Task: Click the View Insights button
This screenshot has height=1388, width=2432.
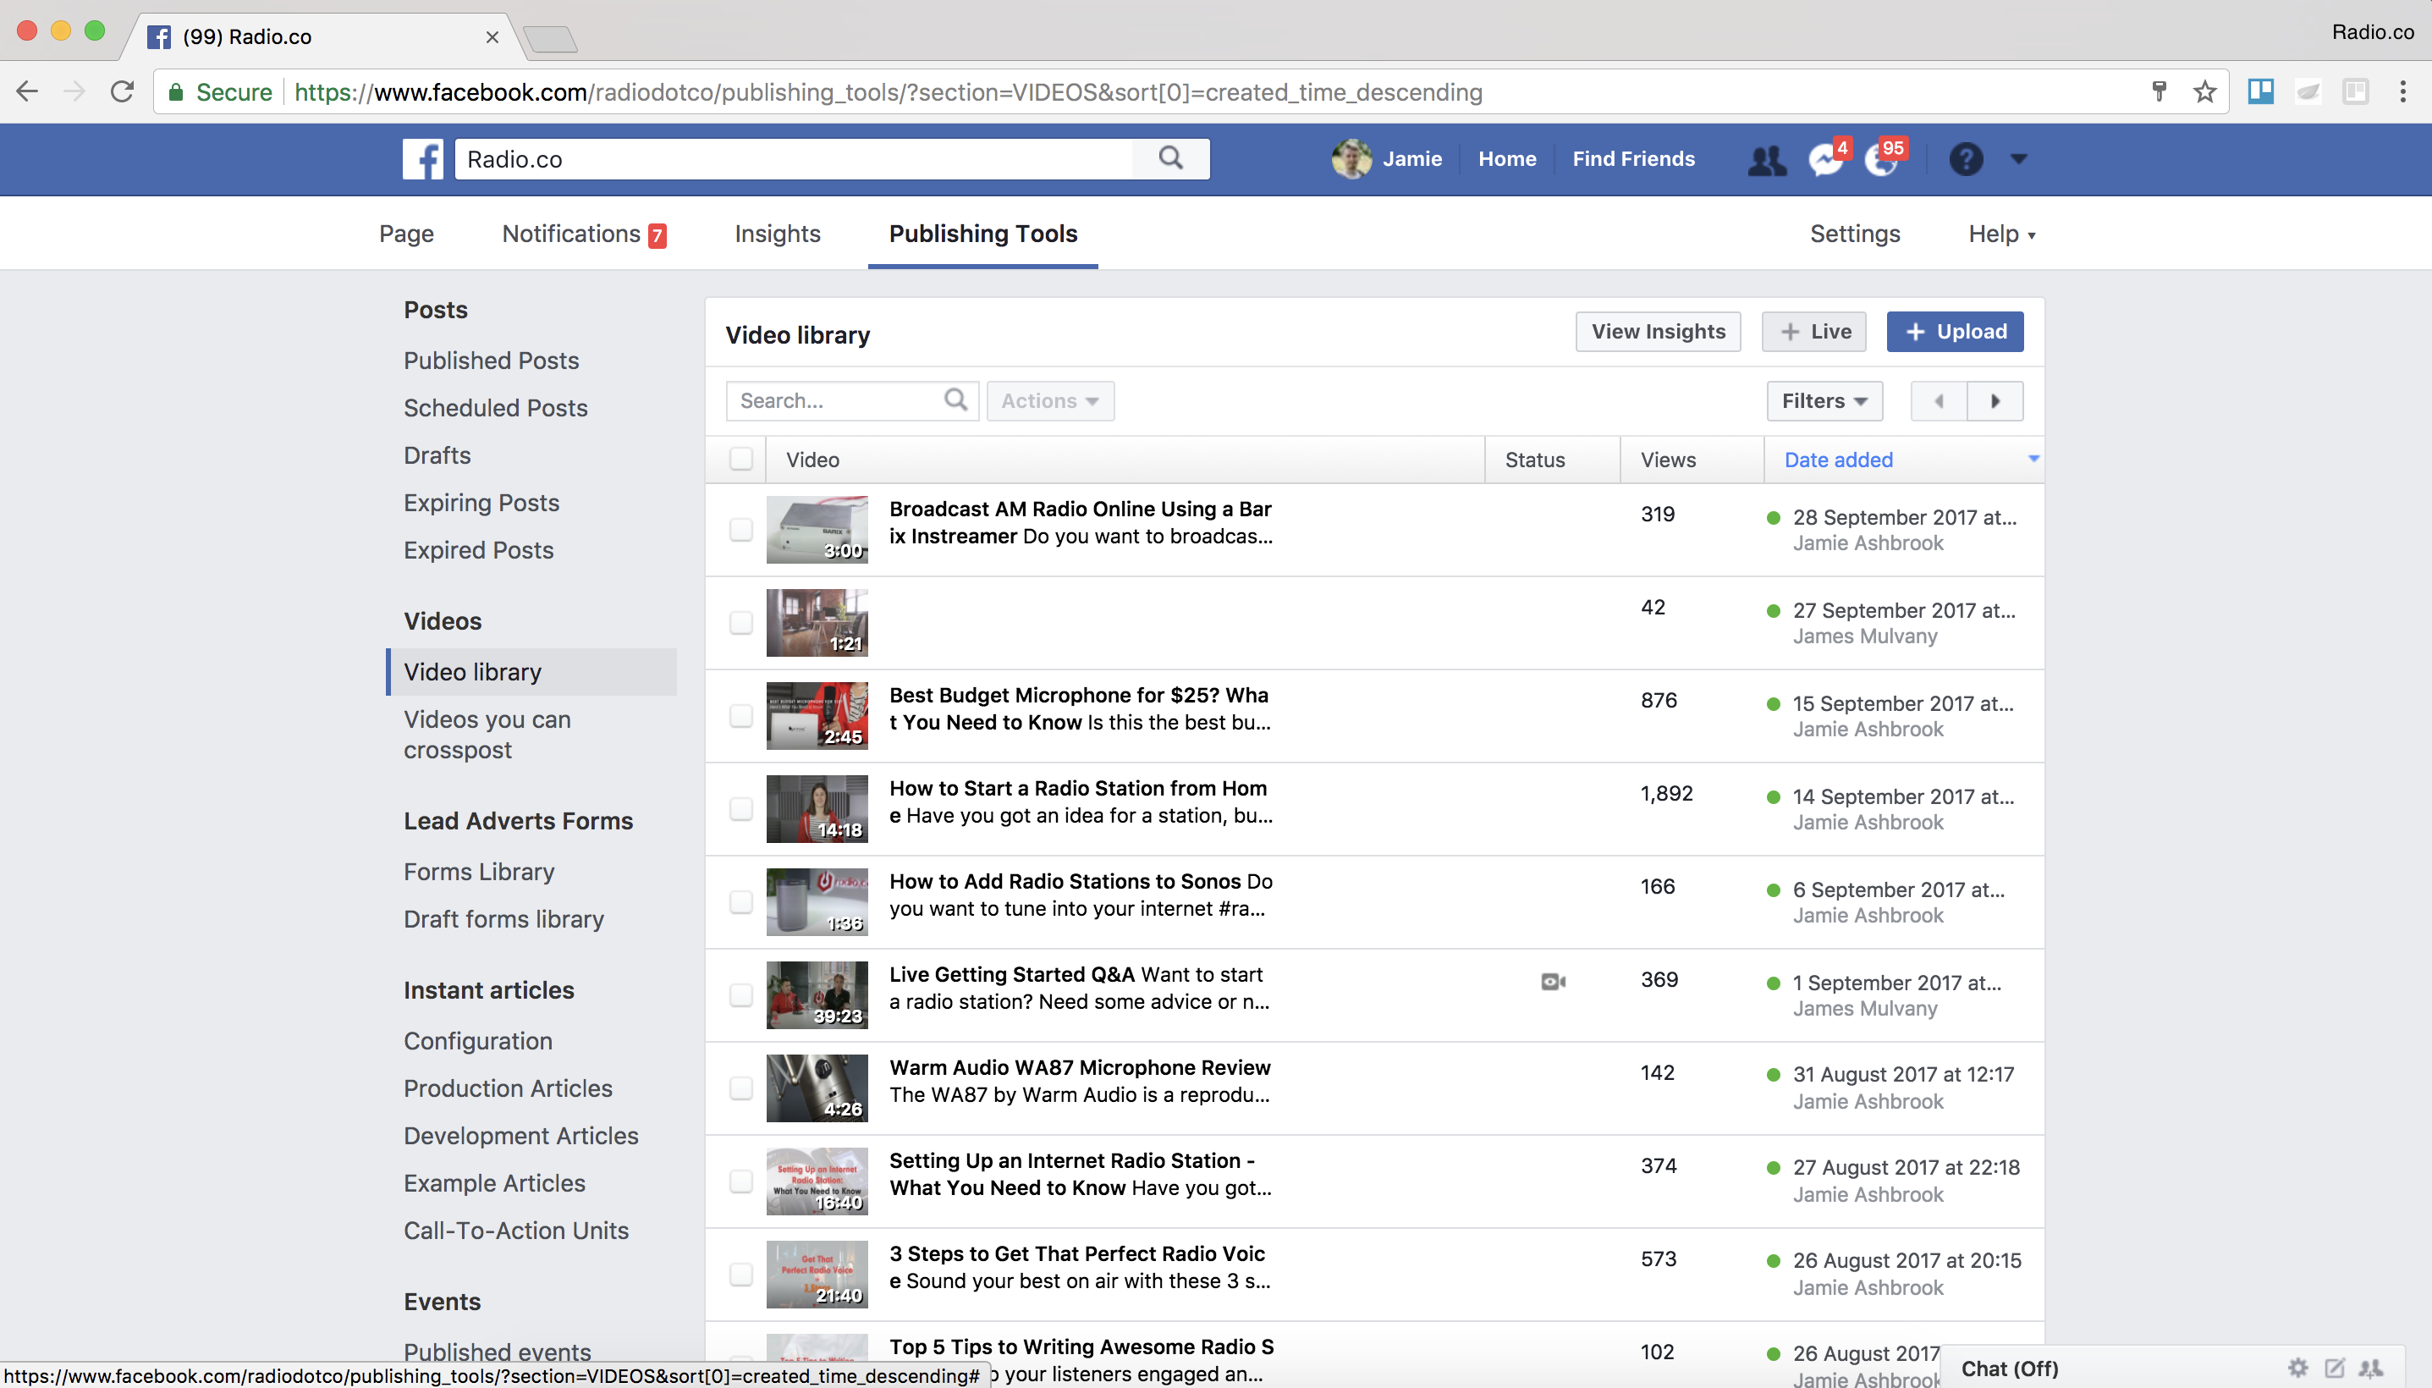Action: coord(1657,332)
